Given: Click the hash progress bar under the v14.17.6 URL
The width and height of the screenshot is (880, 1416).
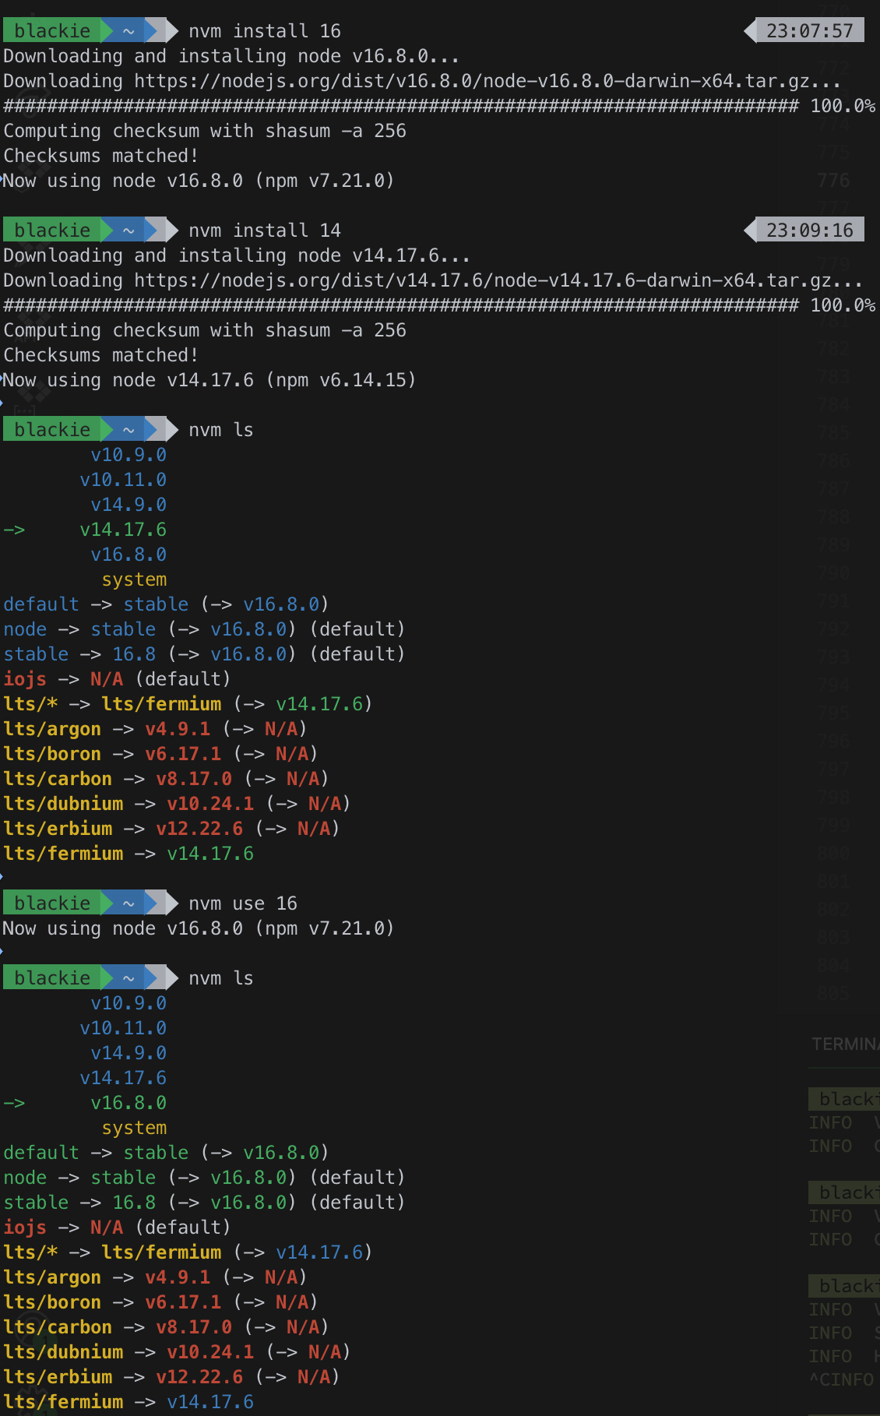Looking at the screenshot, I should tap(400, 305).
